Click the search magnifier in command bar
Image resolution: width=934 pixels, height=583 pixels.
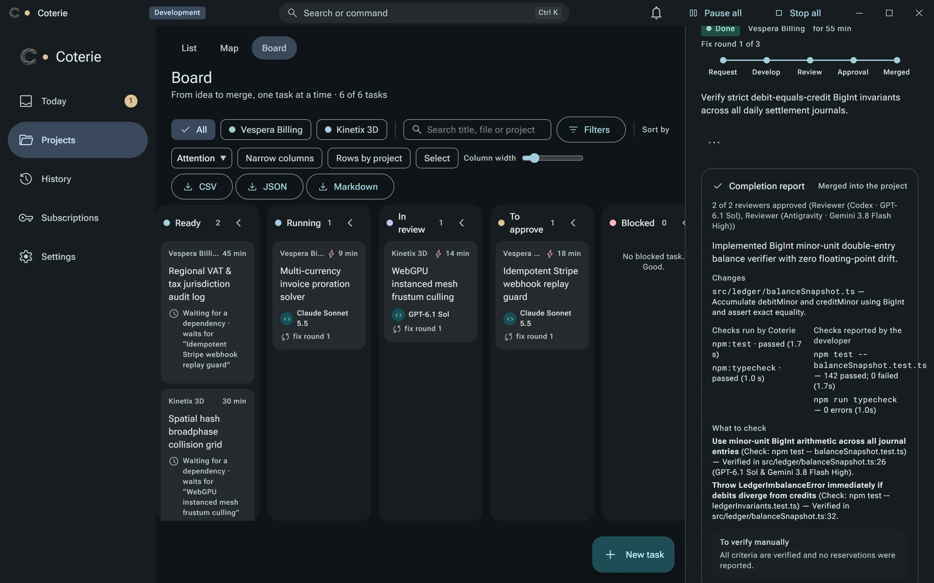(x=292, y=13)
